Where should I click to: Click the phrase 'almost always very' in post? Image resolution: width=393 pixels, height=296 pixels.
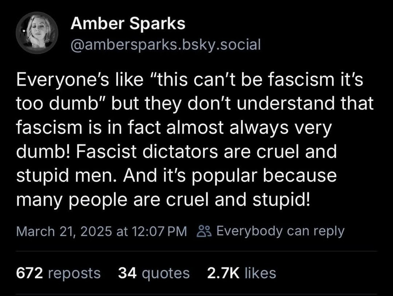pos(249,128)
